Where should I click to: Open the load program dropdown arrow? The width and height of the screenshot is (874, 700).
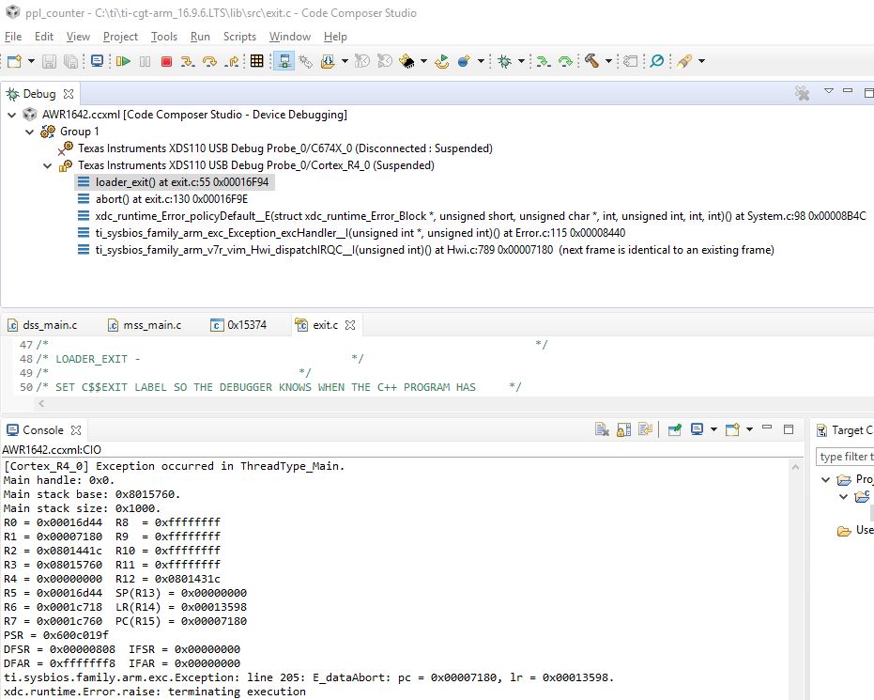[x=345, y=61]
